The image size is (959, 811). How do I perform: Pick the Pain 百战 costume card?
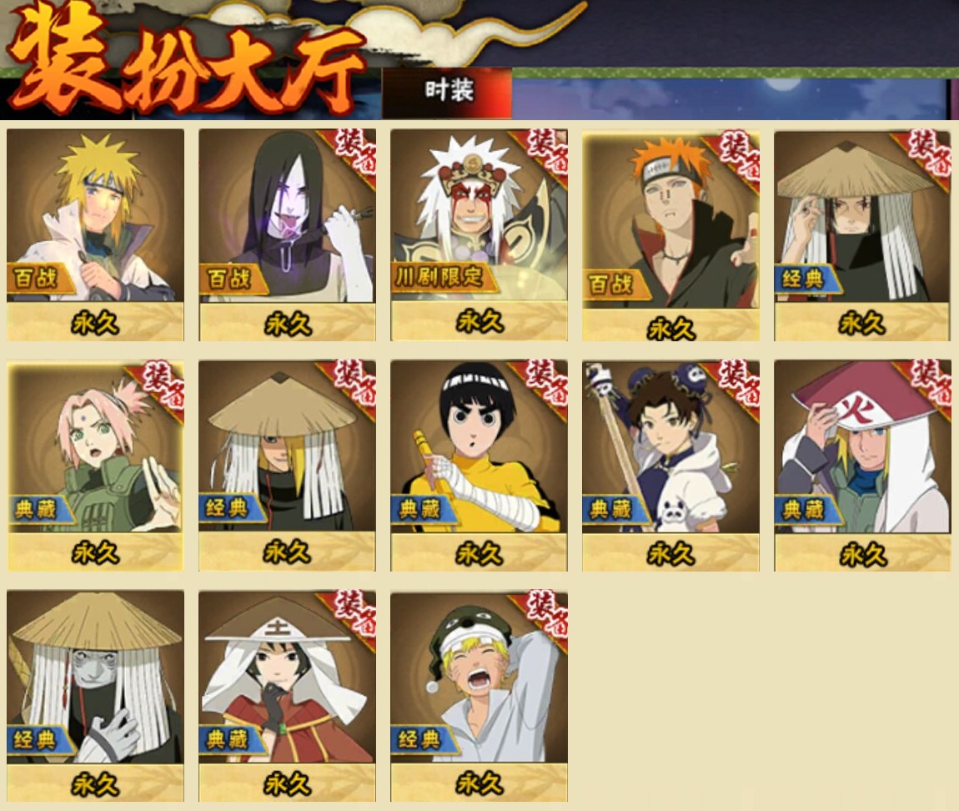pos(671,235)
